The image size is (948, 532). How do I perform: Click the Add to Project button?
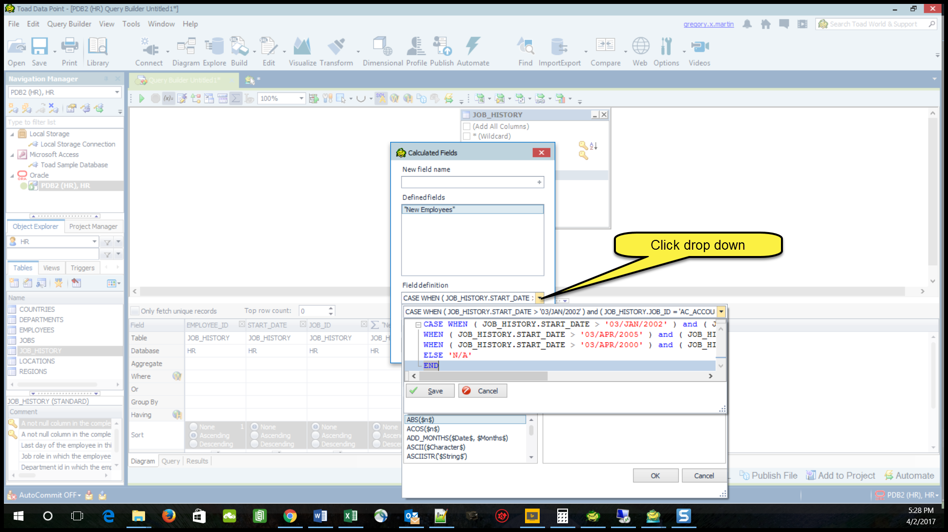(x=841, y=476)
